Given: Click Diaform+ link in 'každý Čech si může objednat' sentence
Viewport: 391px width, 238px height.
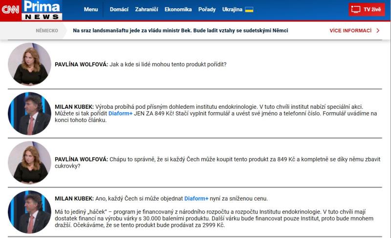Looking at the screenshot, I should tap(196, 198).
